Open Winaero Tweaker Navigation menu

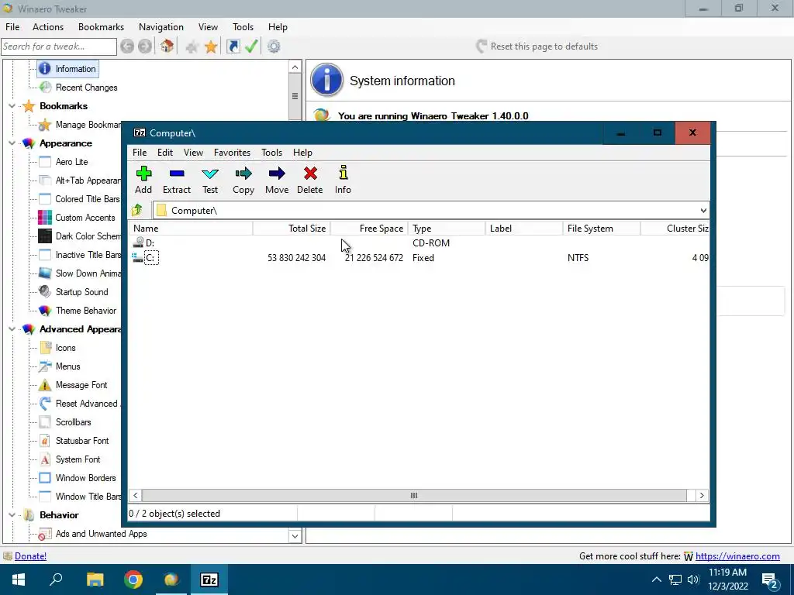(x=161, y=27)
